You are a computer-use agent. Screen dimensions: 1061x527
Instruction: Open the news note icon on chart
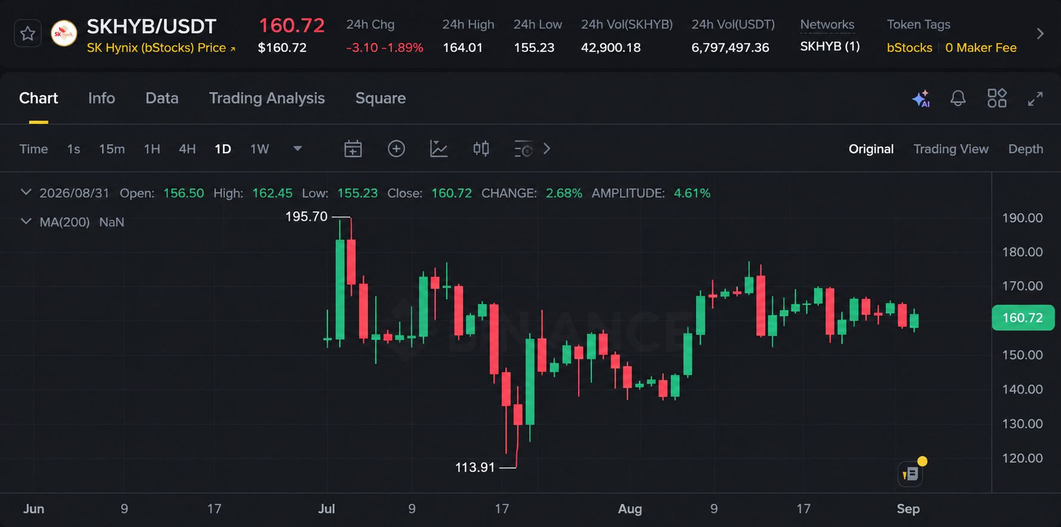coord(910,474)
